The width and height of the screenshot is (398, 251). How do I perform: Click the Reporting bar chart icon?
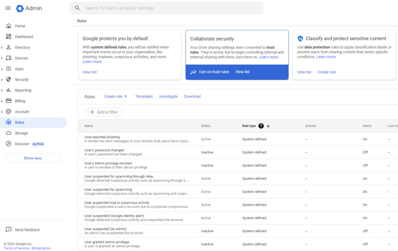(9, 90)
